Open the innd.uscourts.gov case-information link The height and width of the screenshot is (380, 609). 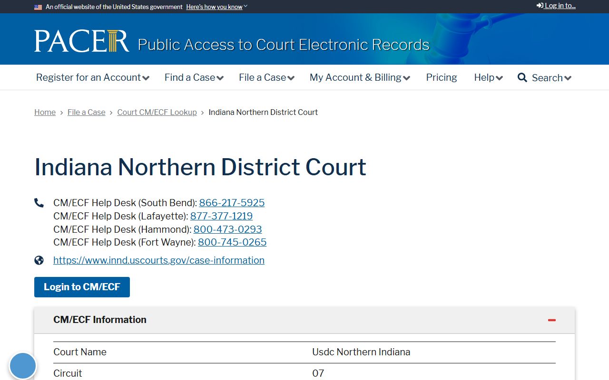point(159,260)
